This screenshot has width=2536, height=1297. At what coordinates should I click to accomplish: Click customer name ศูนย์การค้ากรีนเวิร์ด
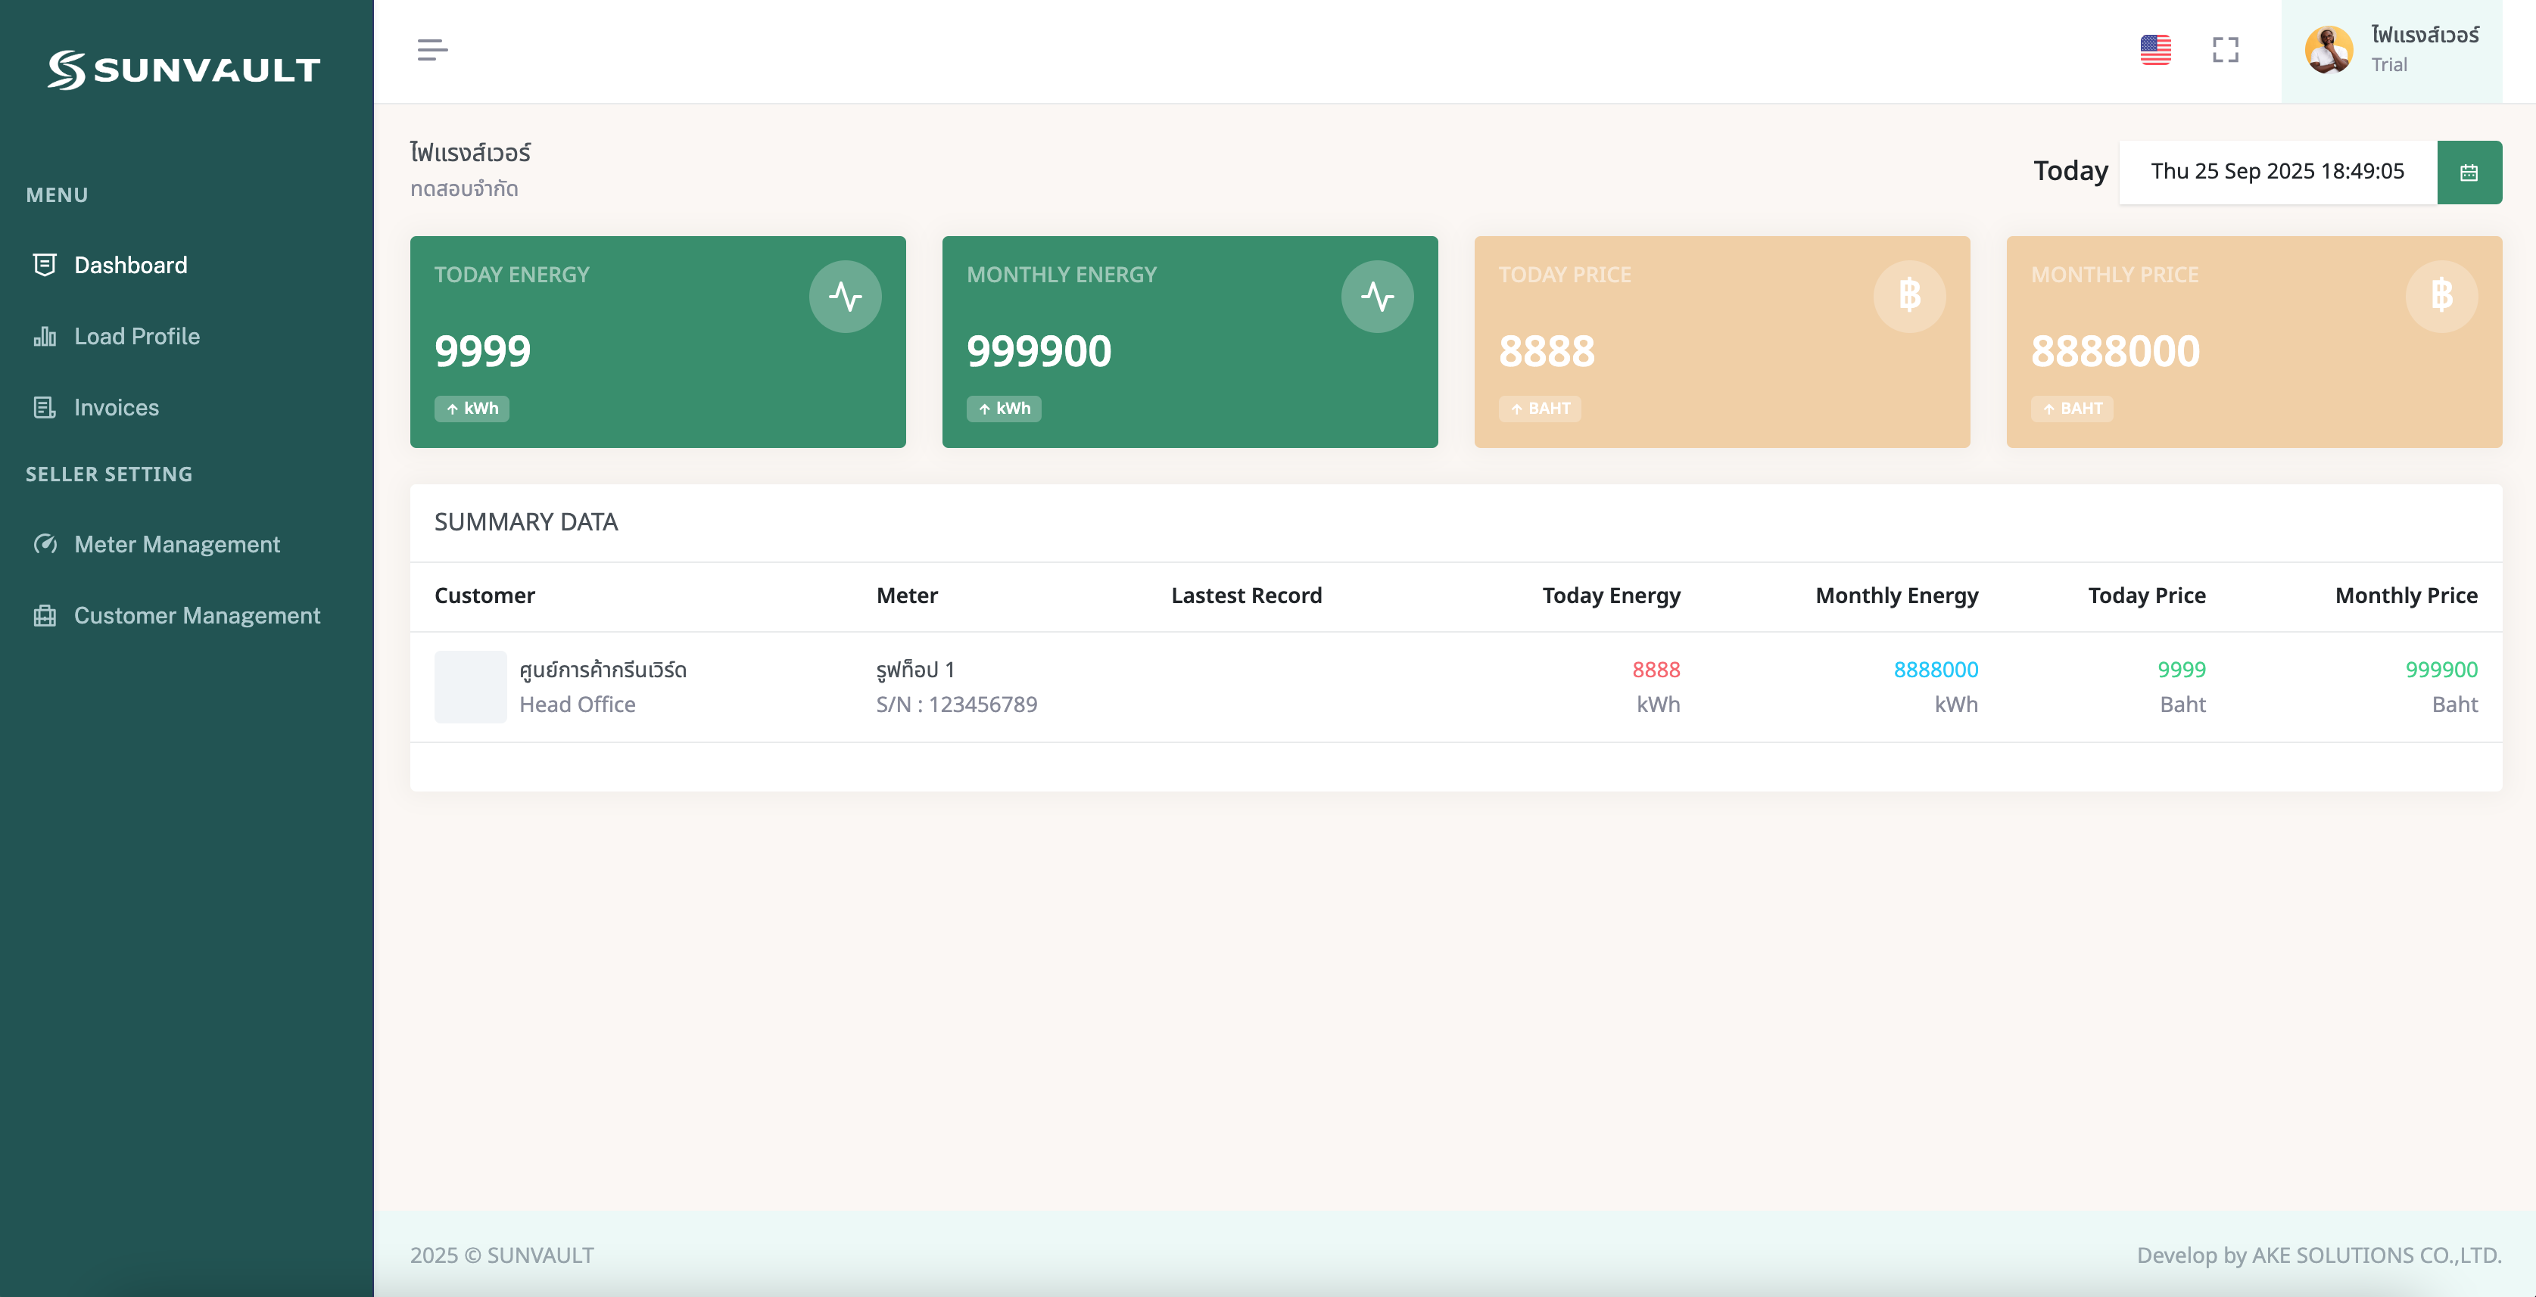[603, 670]
